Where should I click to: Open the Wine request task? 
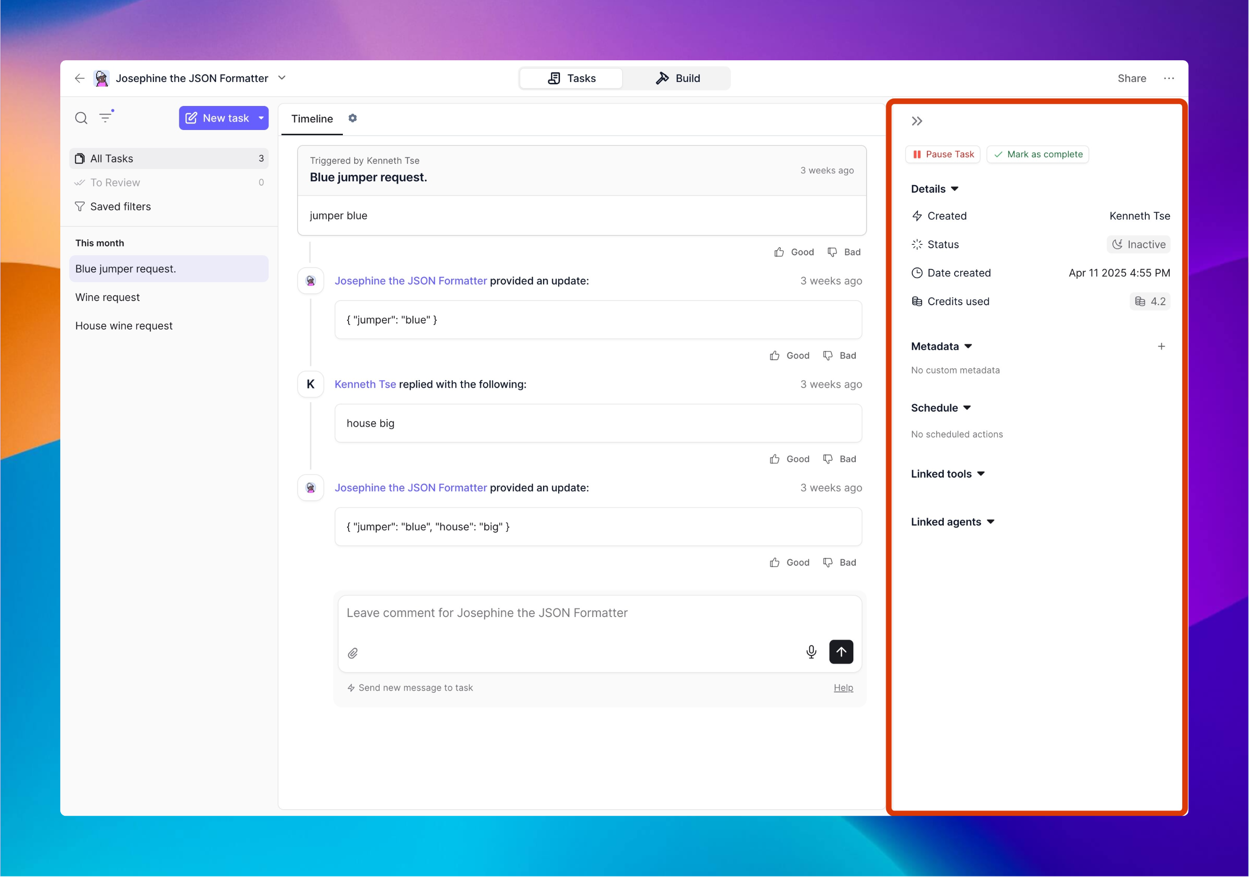coord(169,298)
